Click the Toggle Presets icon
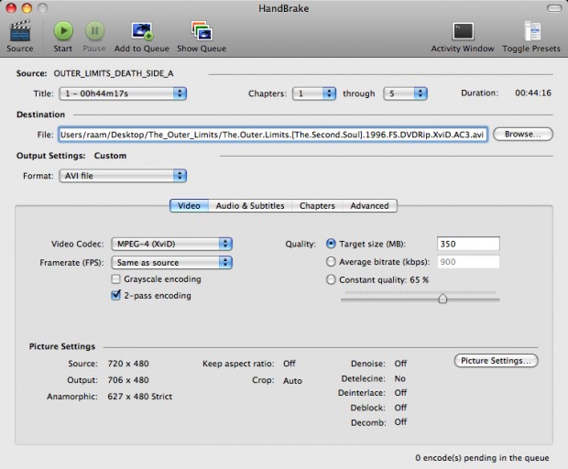 (532, 31)
